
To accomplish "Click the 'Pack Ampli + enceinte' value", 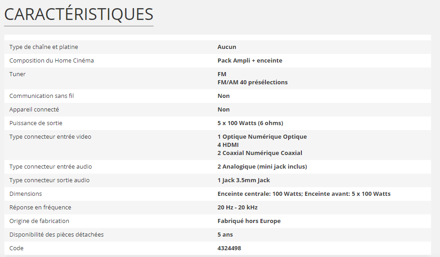I will 250,61.
